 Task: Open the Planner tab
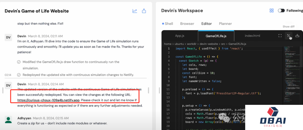click(x=225, y=24)
